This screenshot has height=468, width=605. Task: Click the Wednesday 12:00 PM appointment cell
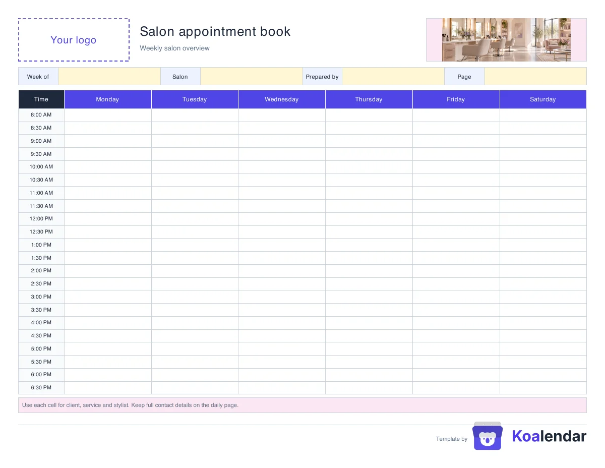pyautogui.click(x=282, y=219)
